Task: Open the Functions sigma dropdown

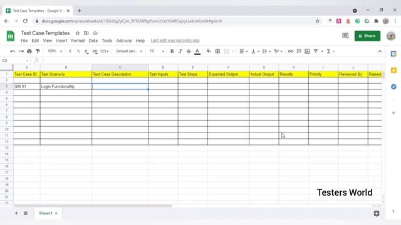Action: tap(330, 51)
